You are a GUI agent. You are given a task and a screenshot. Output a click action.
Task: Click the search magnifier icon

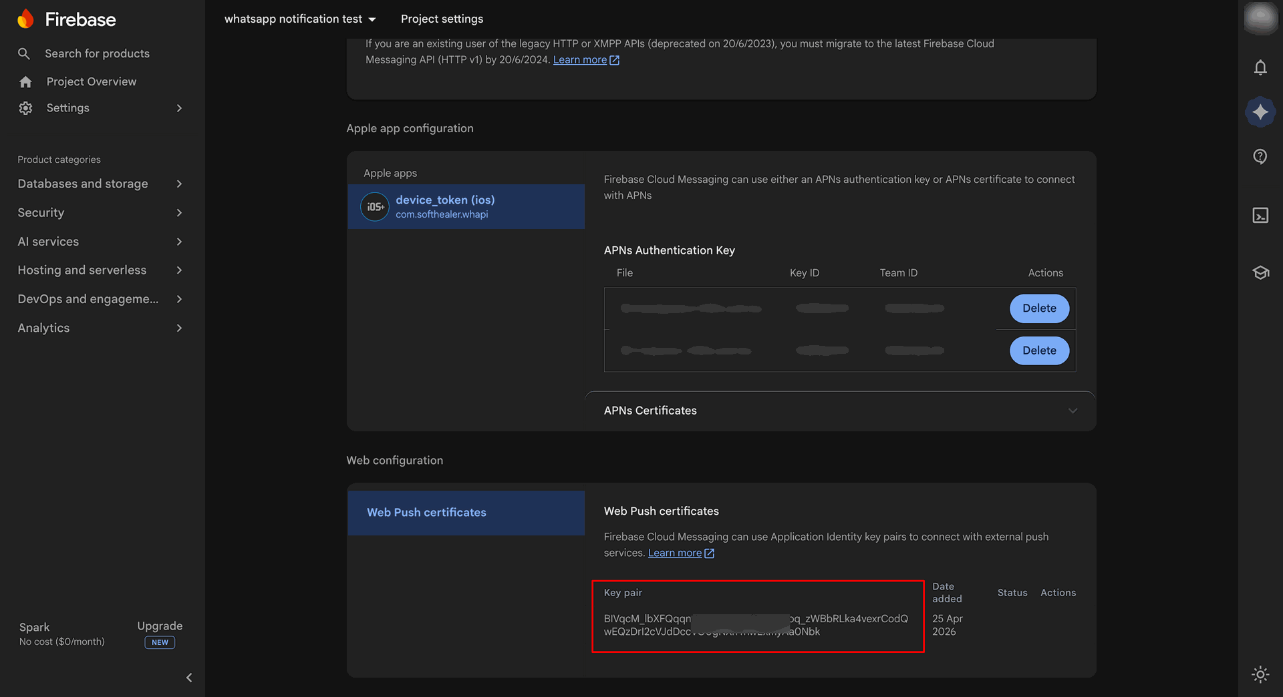point(24,53)
